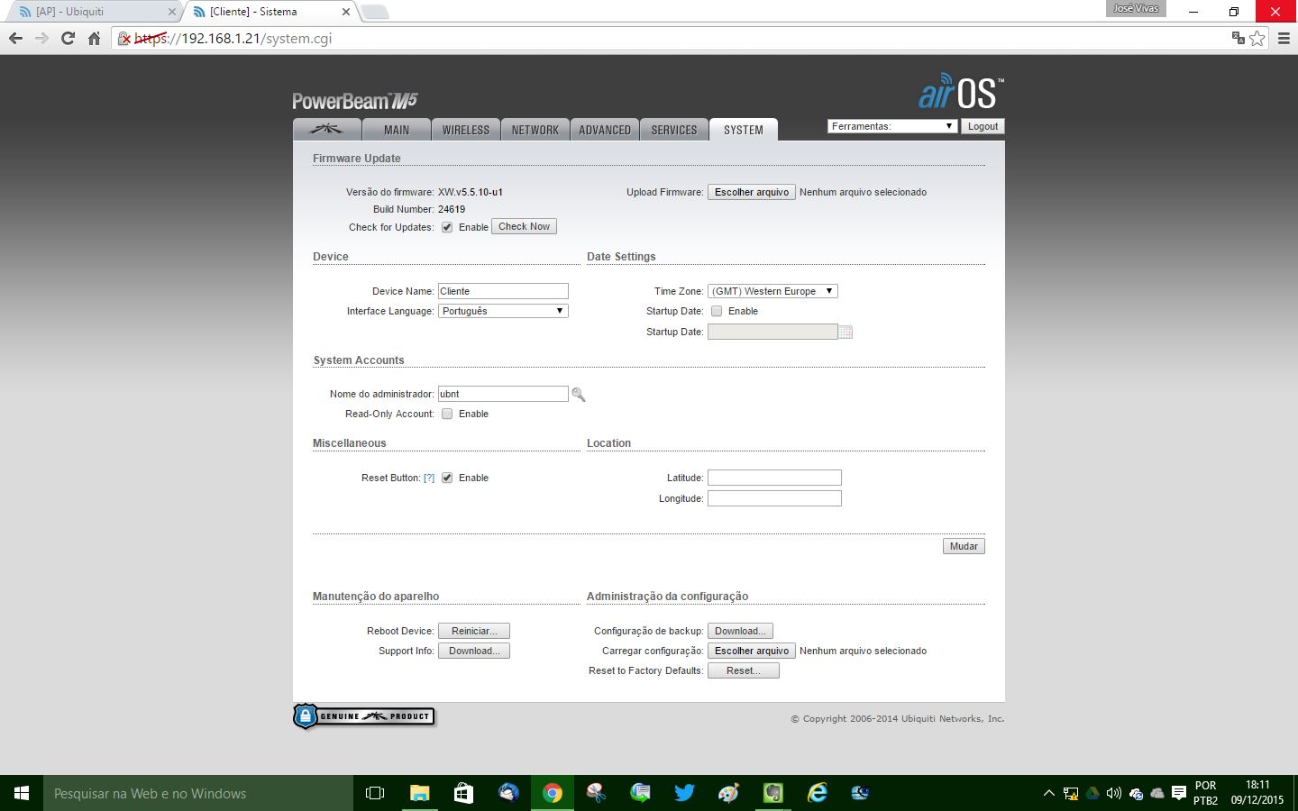Switch to the [AP] - Ubiquiti browser tab
1298x811 pixels.
pos(95,12)
